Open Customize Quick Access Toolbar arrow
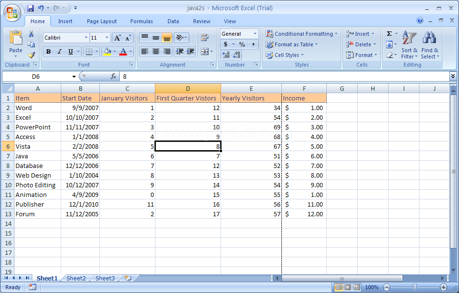Image resolution: width=459 pixels, height=293 pixels. click(x=75, y=8)
